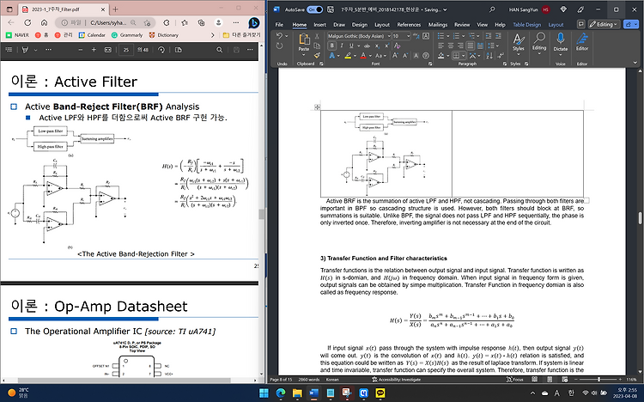Show paragraph marks in Word

[x=501, y=56]
